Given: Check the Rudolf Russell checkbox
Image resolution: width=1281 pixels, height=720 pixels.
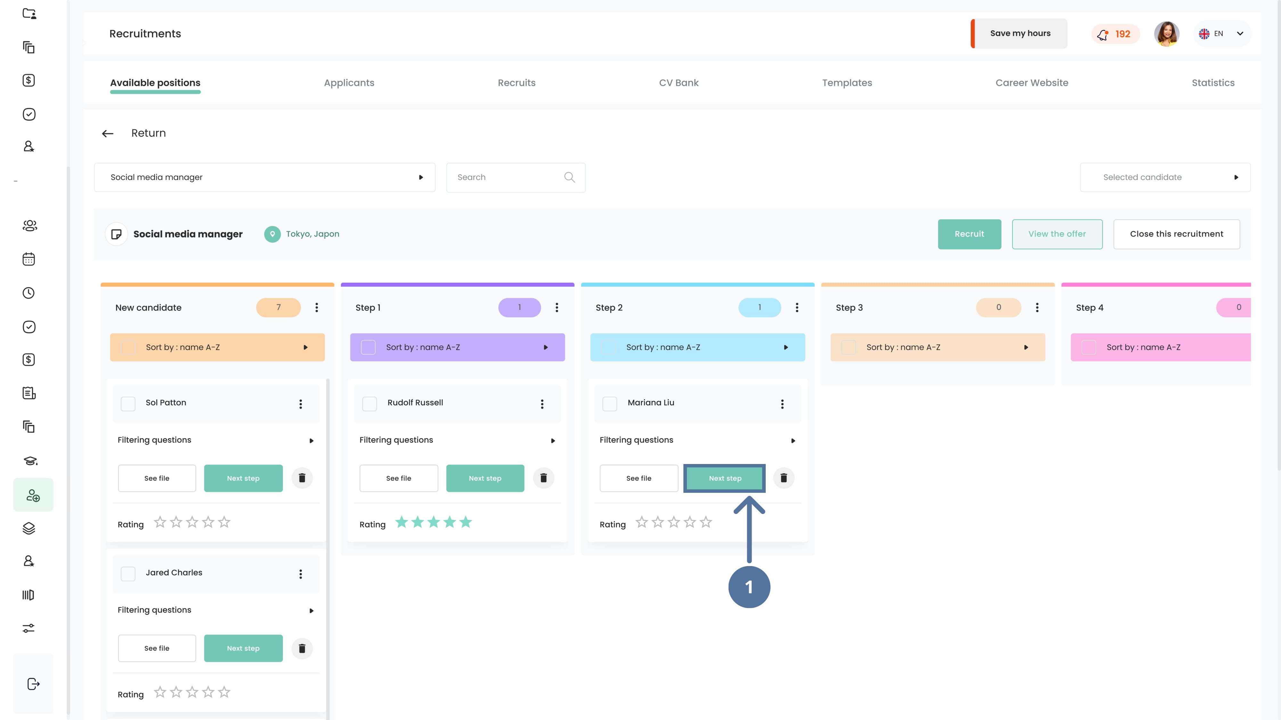Looking at the screenshot, I should [370, 404].
